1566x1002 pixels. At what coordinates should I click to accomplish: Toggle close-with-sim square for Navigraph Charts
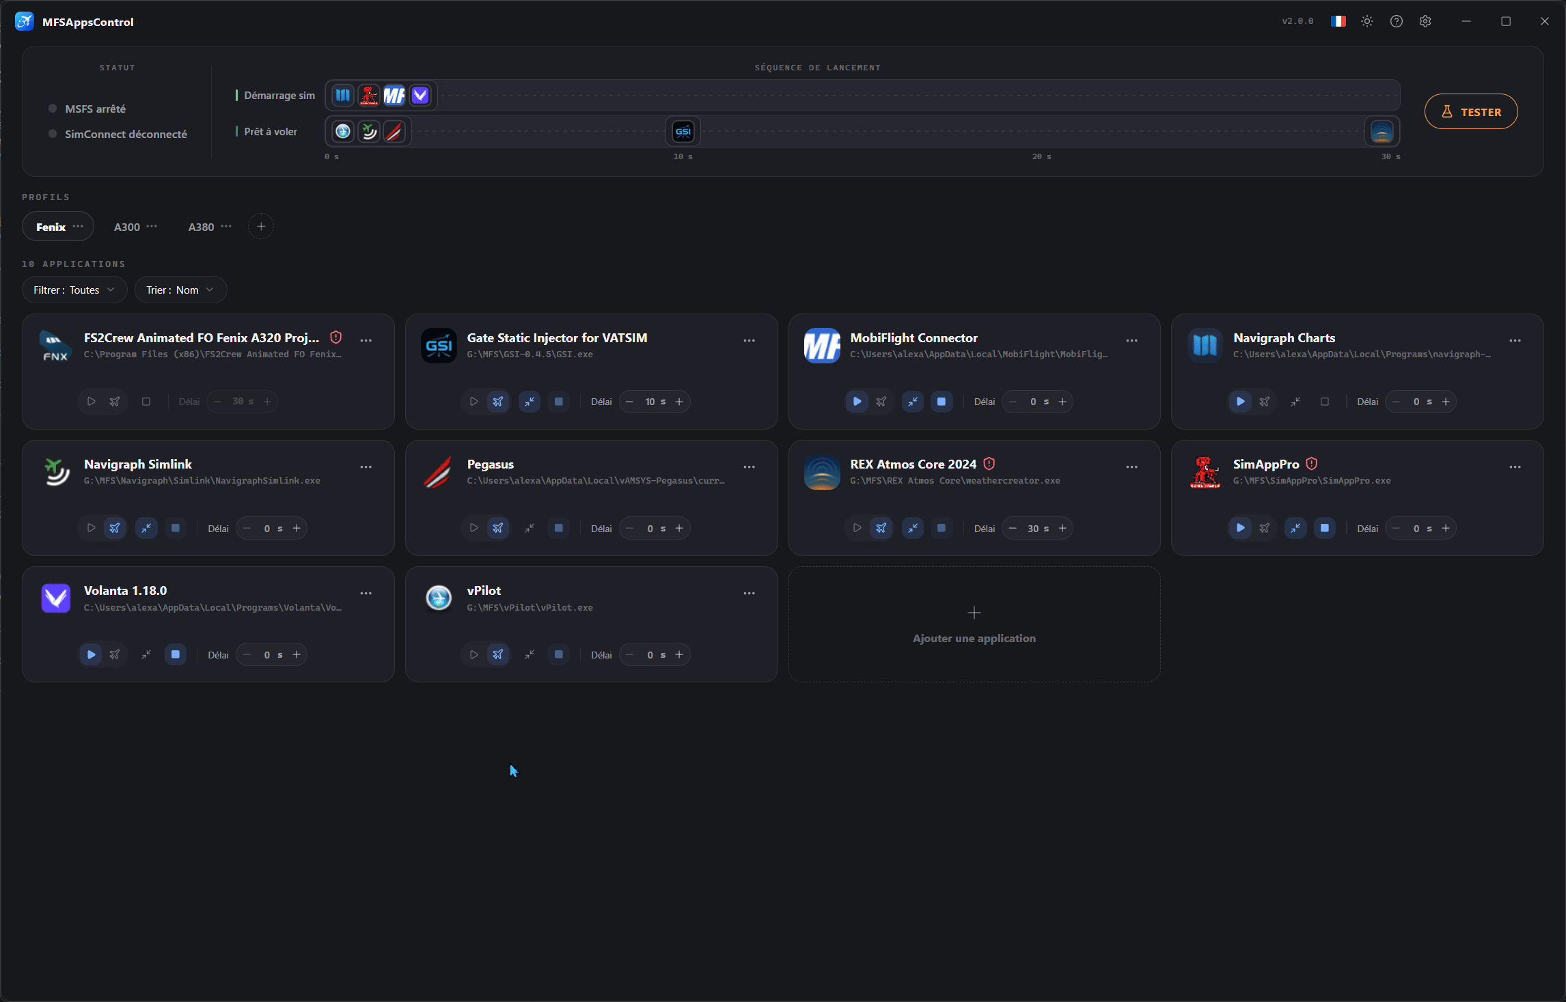coord(1325,402)
